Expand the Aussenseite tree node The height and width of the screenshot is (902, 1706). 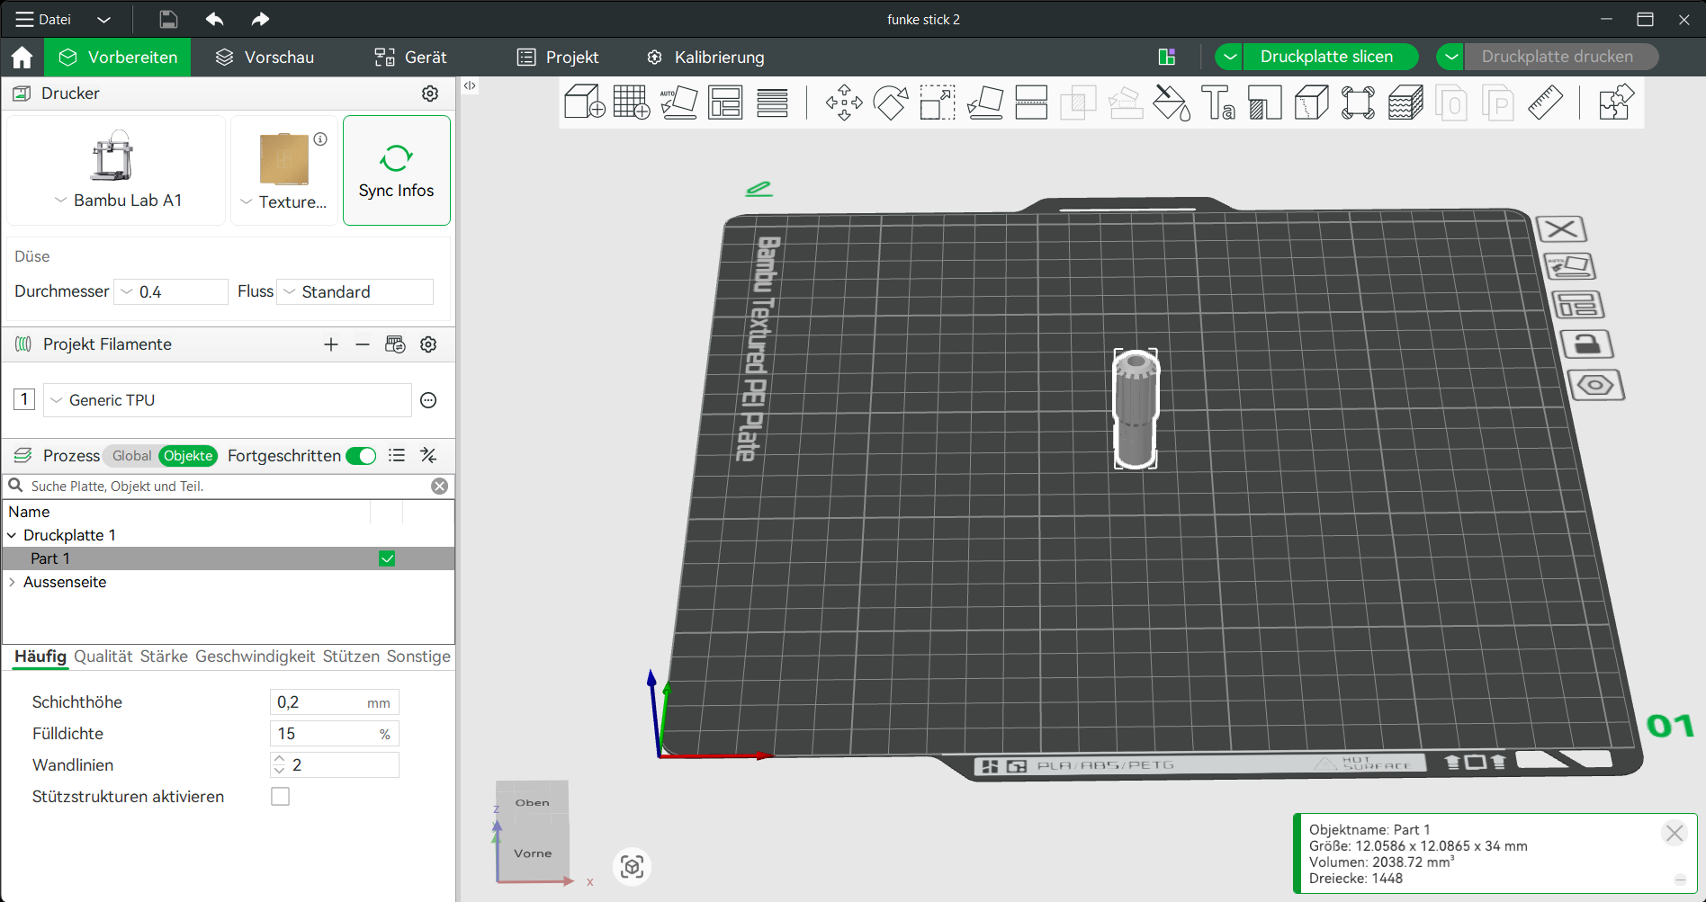[12, 582]
